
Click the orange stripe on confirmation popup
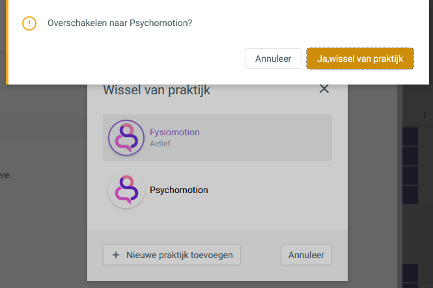coord(7,42)
